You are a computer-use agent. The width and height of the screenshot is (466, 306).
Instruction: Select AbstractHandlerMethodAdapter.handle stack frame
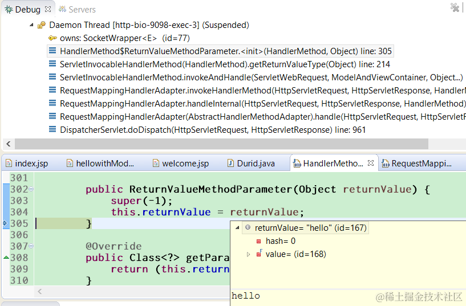pyautogui.click(x=263, y=116)
